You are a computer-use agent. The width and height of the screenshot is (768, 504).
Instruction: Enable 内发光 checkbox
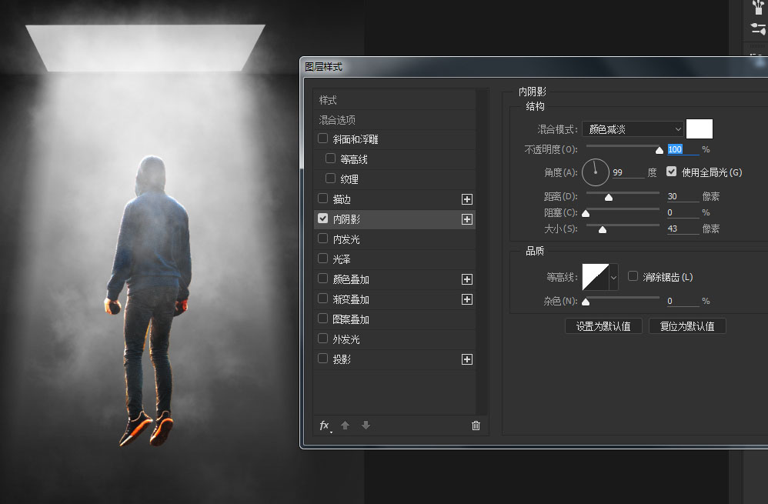tap(322, 239)
